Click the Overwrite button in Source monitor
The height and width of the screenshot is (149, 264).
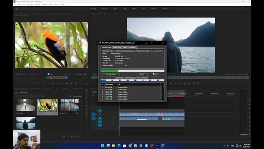pos(71,83)
